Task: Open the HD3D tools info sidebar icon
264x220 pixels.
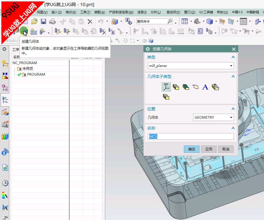Action: click(x=5, y=152)
